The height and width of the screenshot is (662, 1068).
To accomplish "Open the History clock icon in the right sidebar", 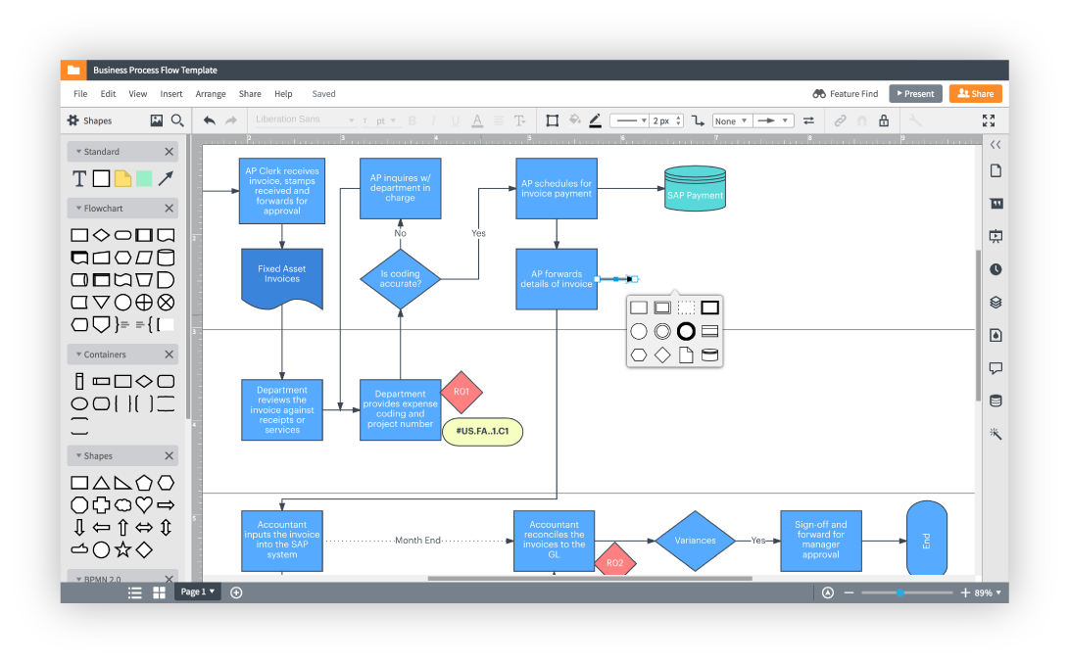I will point(995,269).
